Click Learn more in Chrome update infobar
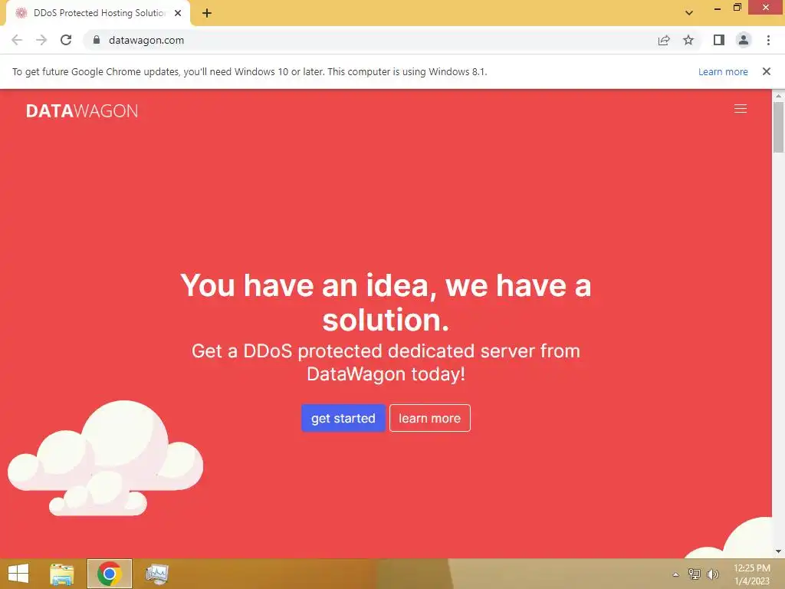 click(723, 71)
